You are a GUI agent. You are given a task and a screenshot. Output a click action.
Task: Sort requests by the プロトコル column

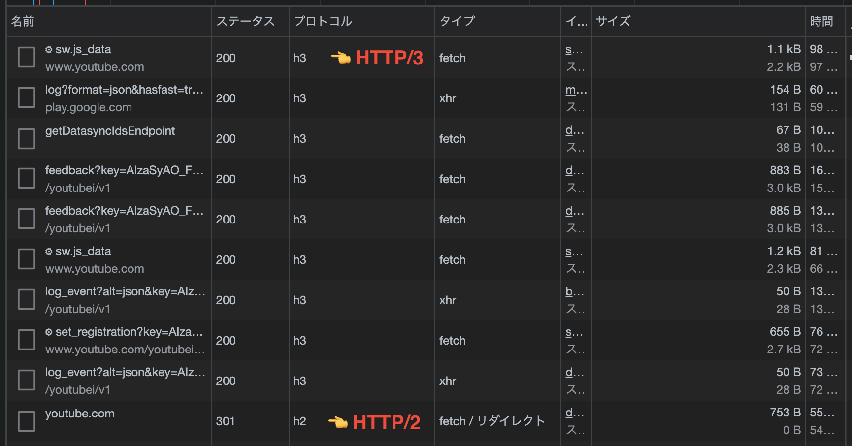323,21
